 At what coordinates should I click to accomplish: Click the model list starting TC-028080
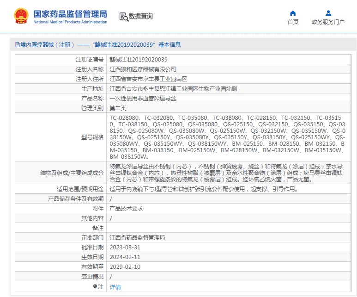pyautogui.click(x=227, y=137)
